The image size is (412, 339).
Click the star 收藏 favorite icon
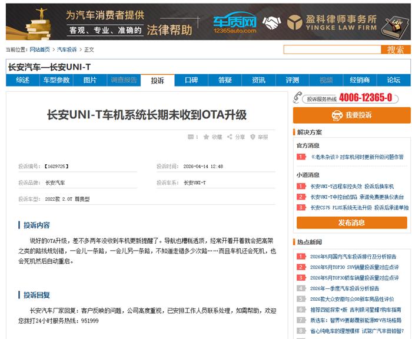click(206, 137)
